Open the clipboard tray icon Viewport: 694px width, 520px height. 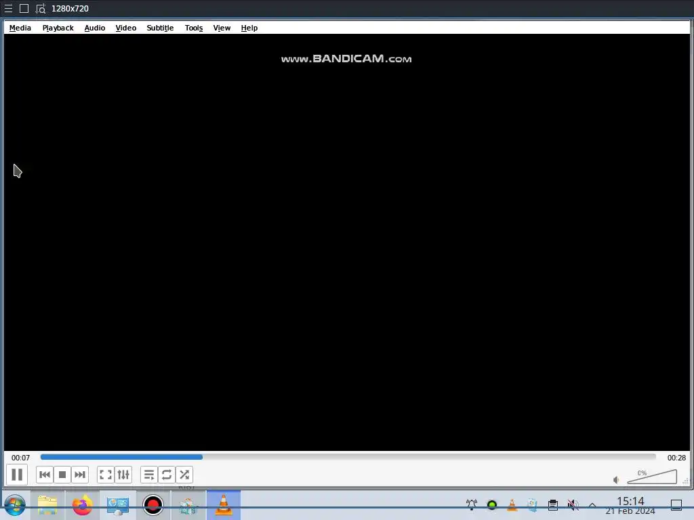click(533, 504)
